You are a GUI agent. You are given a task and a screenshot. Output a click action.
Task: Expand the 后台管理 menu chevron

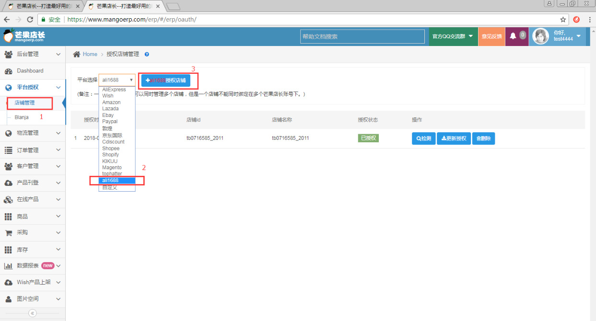tap(58, 54)
